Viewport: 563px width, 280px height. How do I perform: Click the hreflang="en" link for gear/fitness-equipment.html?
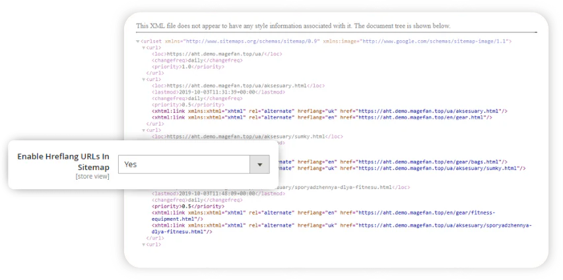(x=323, y=216)
